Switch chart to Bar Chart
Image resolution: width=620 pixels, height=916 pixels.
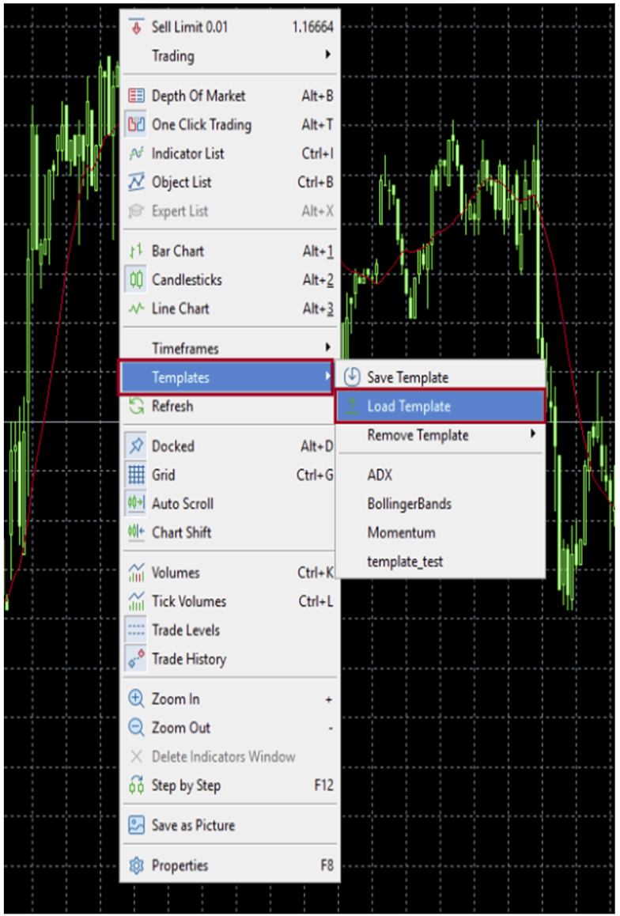click(x=177, y=251)
